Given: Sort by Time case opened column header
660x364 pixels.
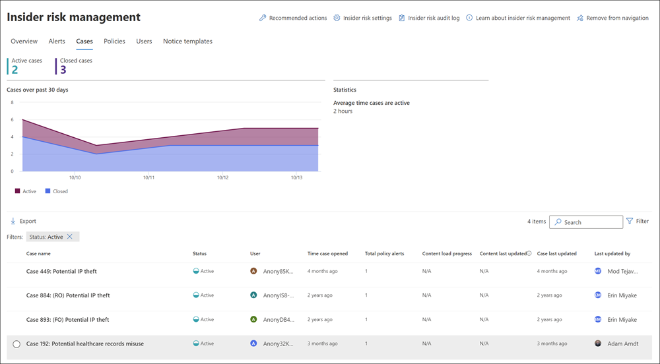Looking at the screenshot, I should (327, 253).
